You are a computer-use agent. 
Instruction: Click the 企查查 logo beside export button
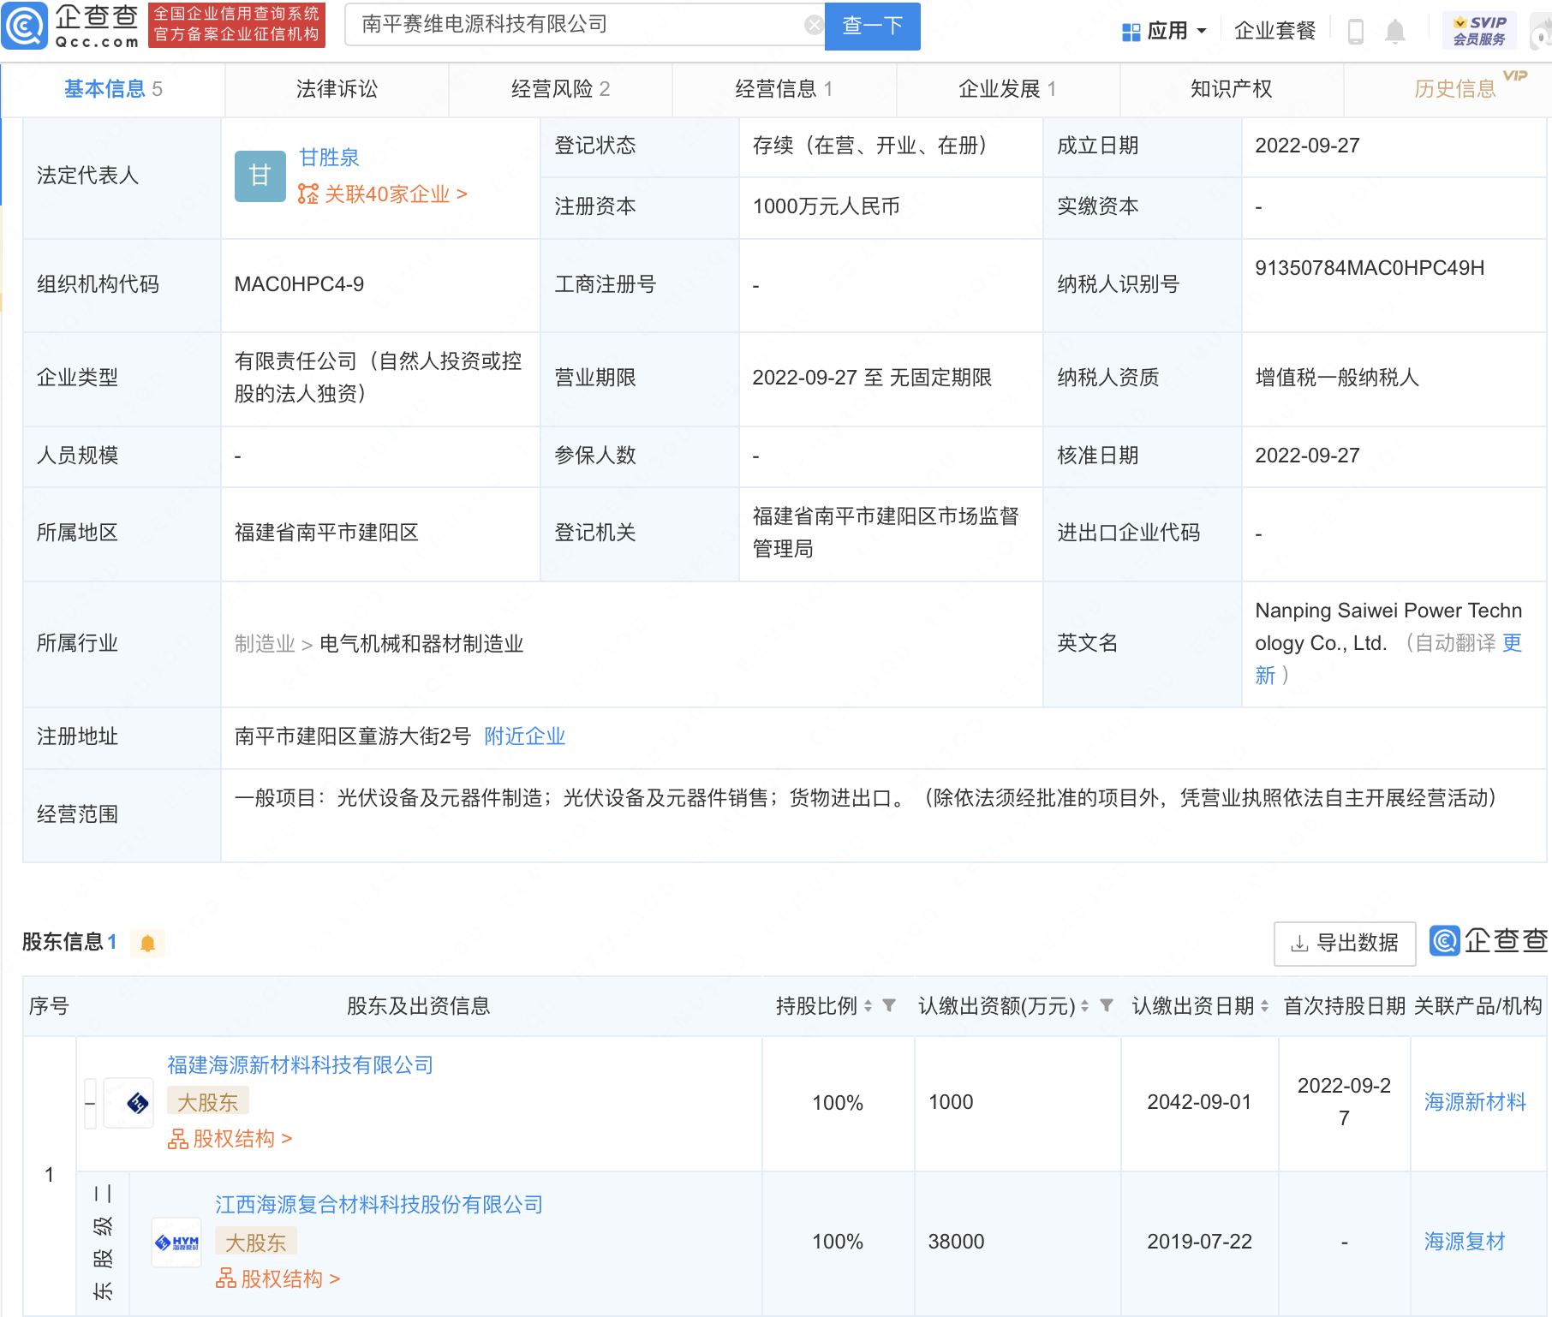tap(1489, 940)
